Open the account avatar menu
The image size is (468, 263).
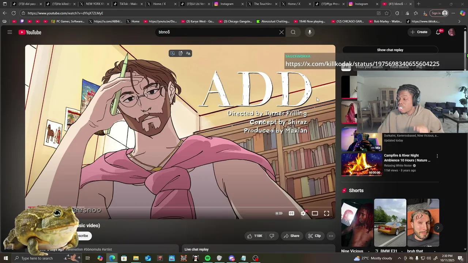point(452,32)
